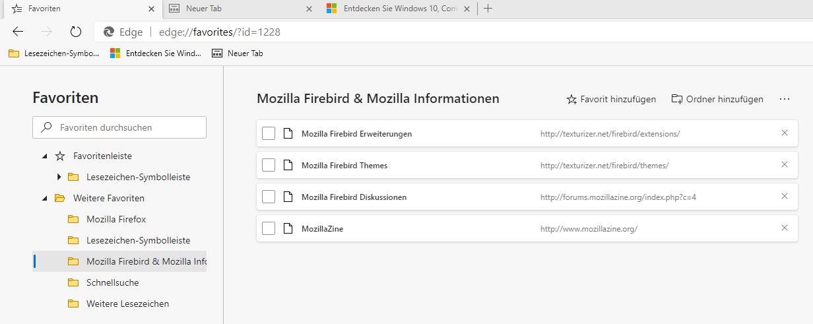813x324 pixels.
Task: Select the MozillaZine checkbox
Action: click(269, 228)
